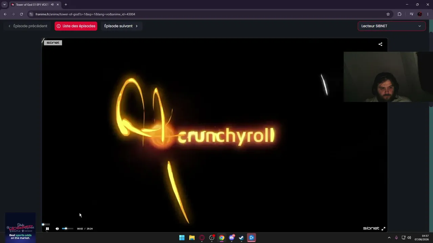Click the share icon on the video
This screenshot has height=243, width=433.
pyautogui.click(x=380, y=44)
